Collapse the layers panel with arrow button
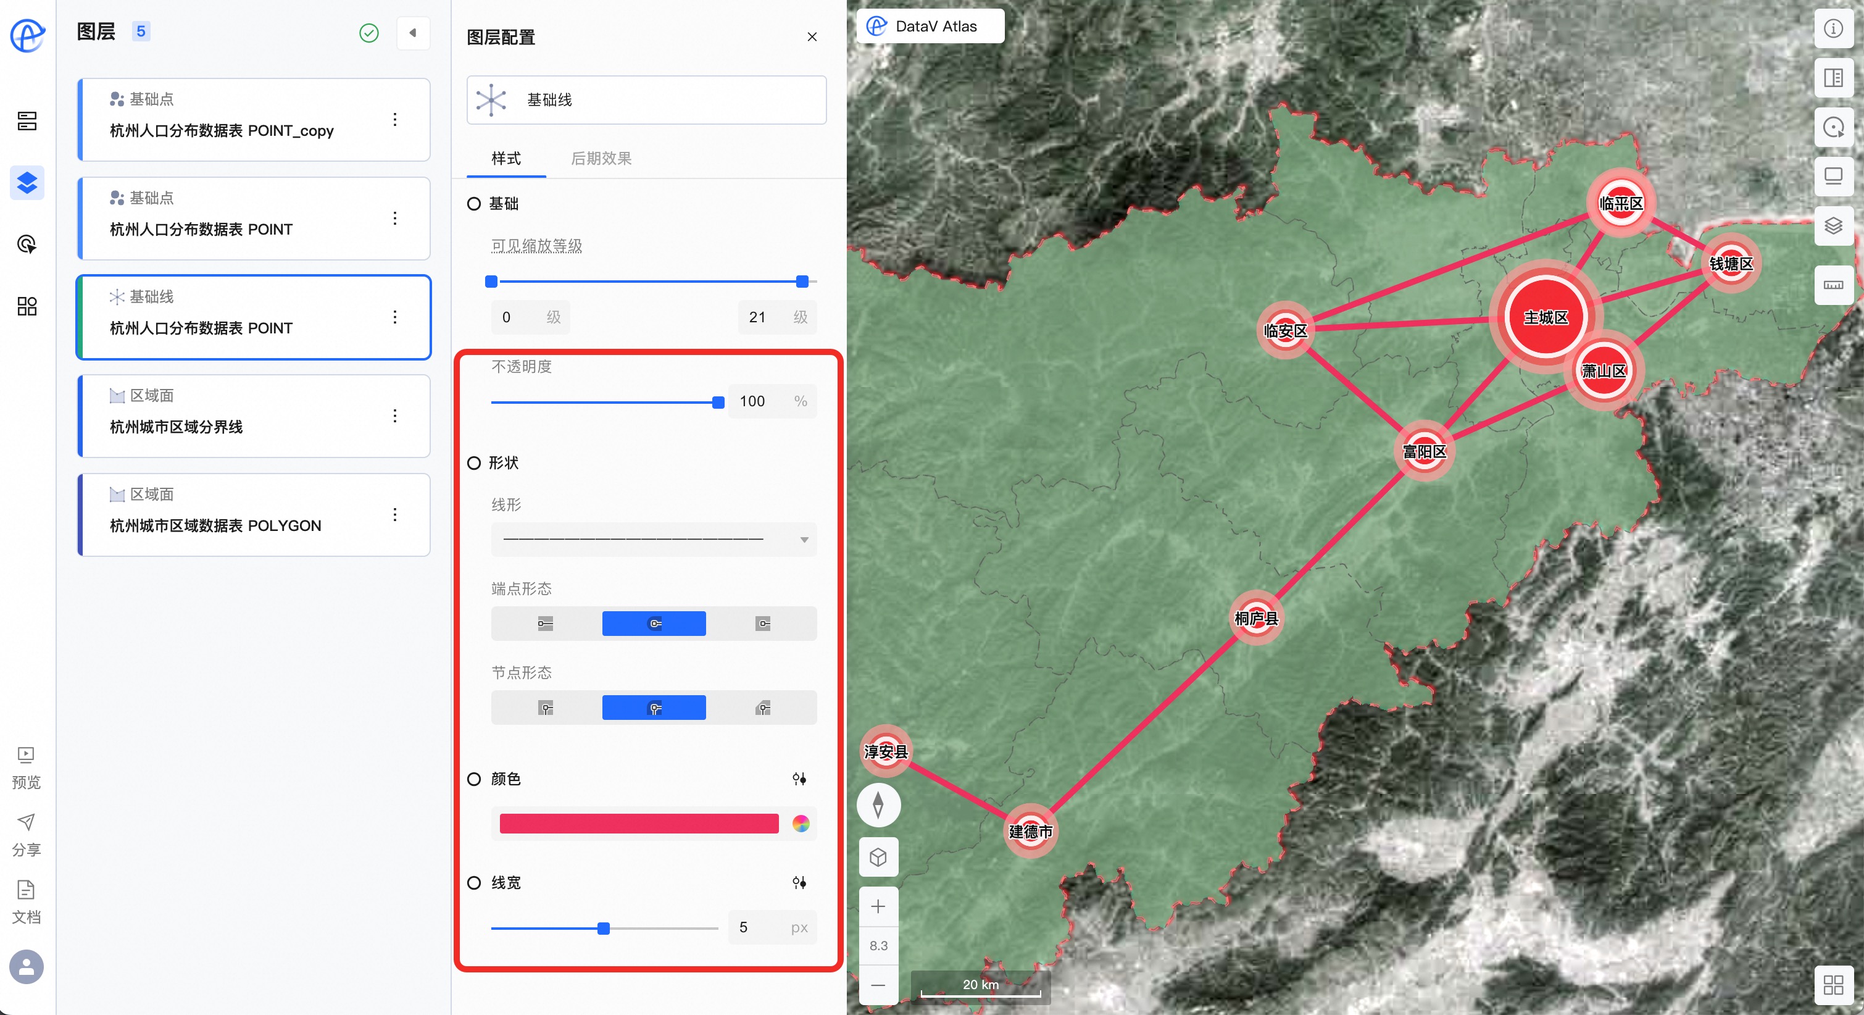Image resolution: width=1864 pixels, height=1015 pixels. click(x=413, y=33)
